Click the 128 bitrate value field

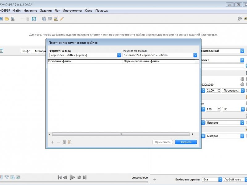point(211,109)
